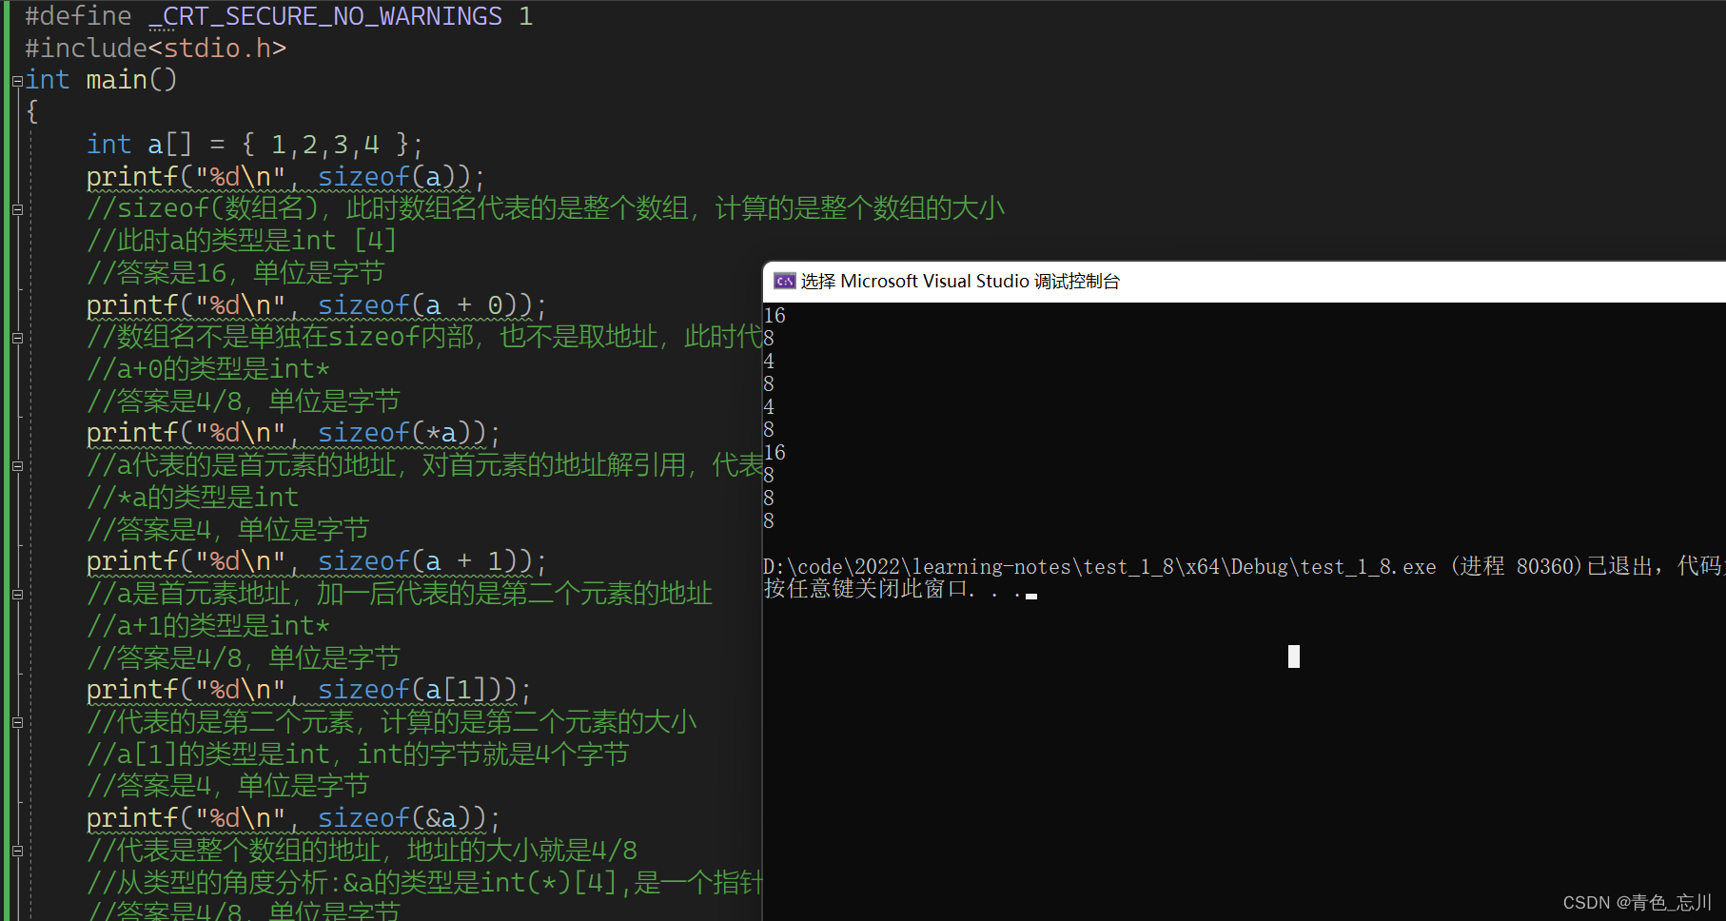Image resolution: width=1726 pixels, height=921 pixels.
Task: Click the console text "按任意键关闭此窗口"
Action: (866, 589)
